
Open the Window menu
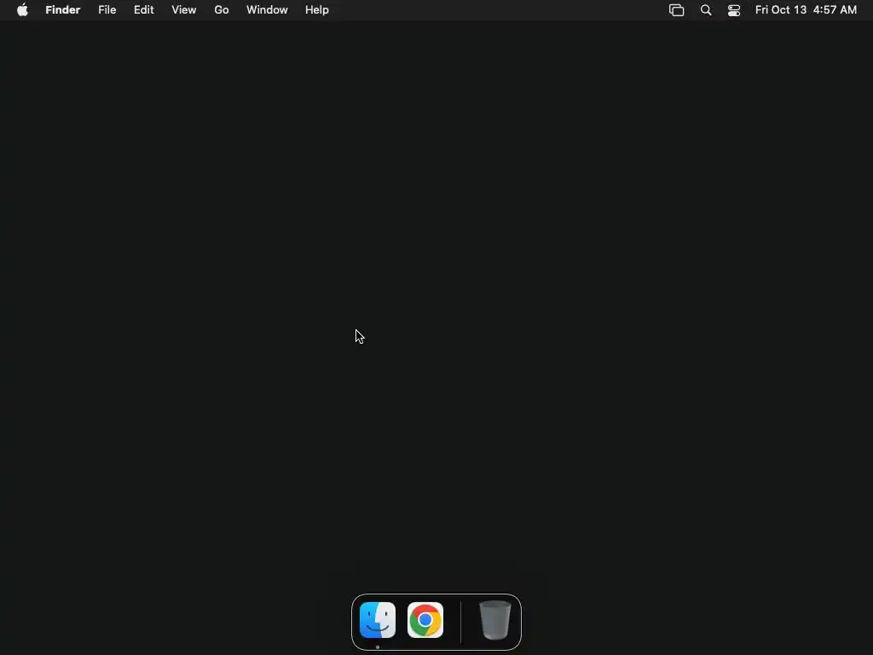[x=267, y=10]
